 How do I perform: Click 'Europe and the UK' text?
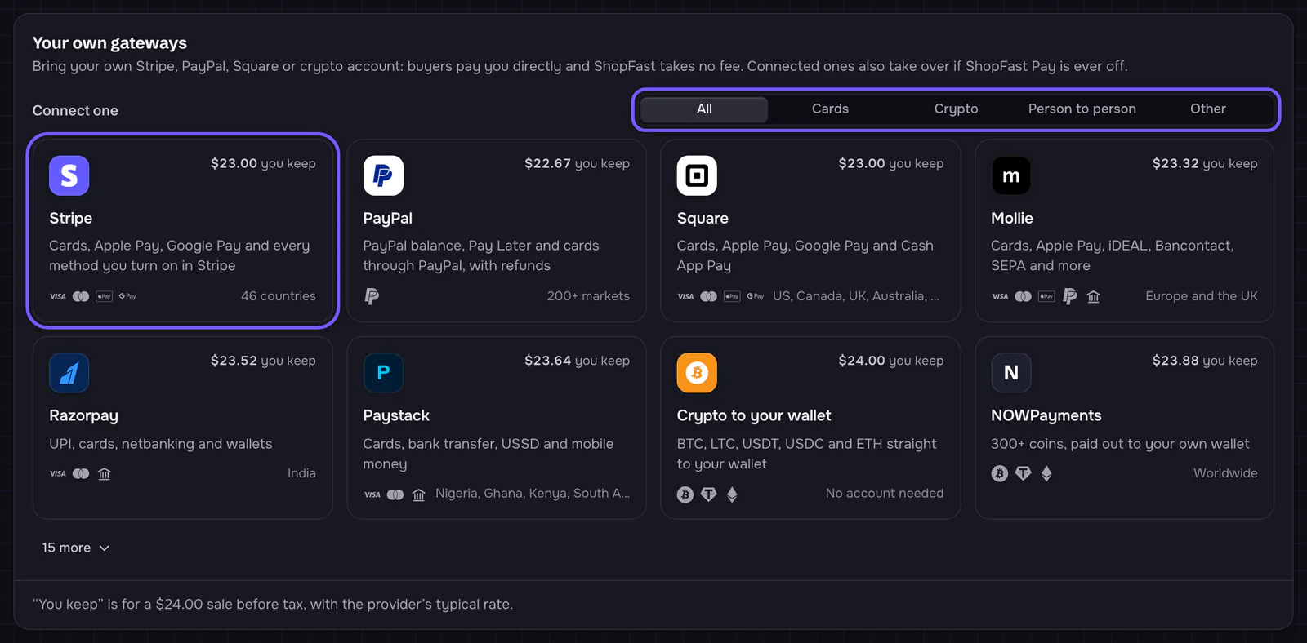(1202, 296)
